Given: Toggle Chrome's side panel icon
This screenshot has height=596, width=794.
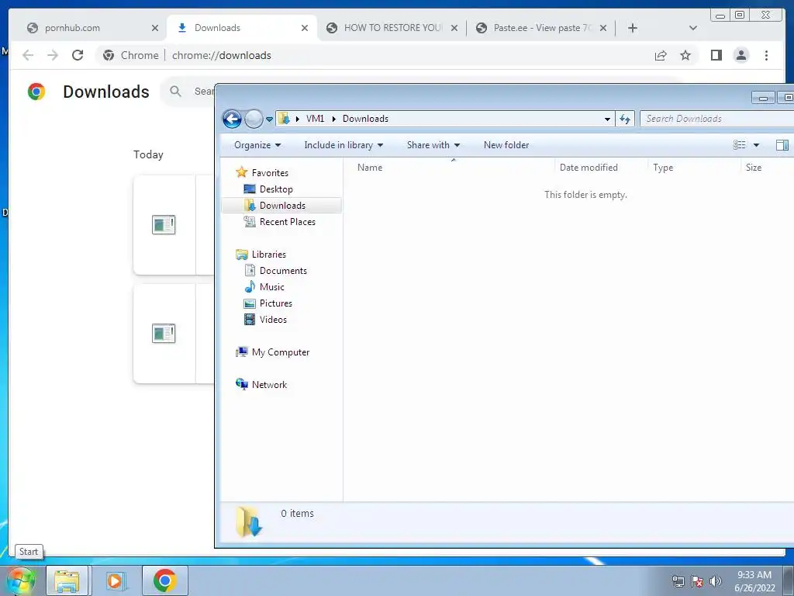Looking at the screenshot, I should click(716, 55).
